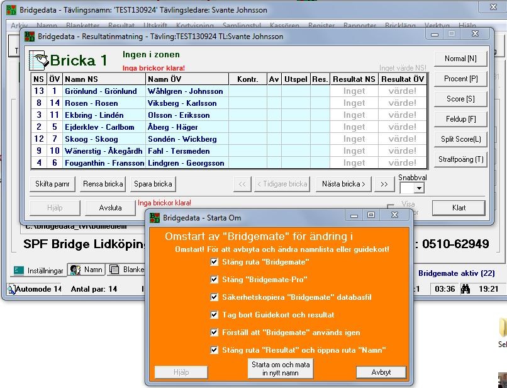Click the Split Score(L) button
This screenshot has height=388, width=507.
coord(460,140)
